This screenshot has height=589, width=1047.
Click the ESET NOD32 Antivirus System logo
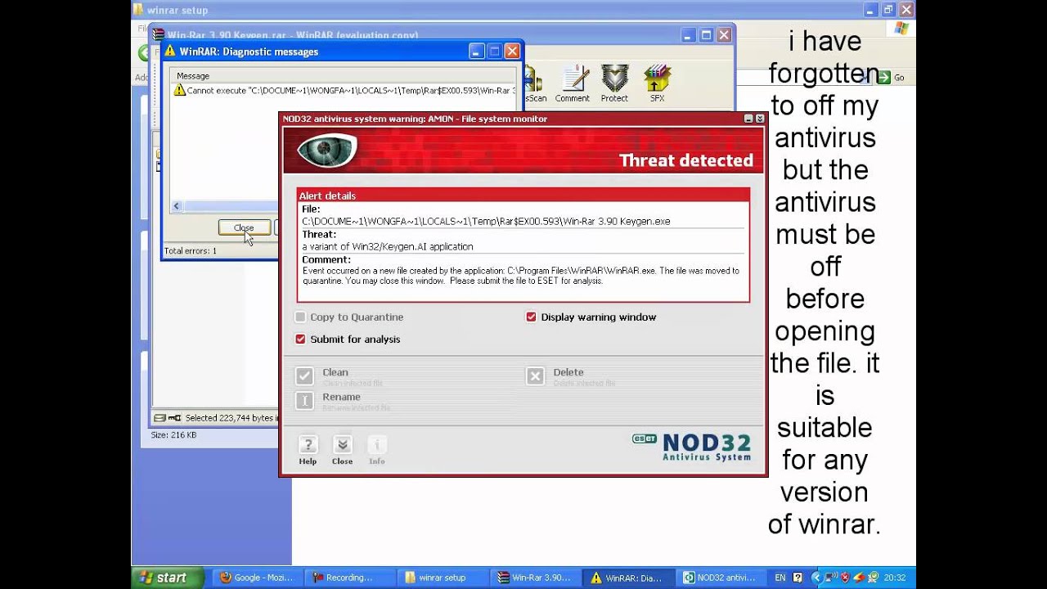[x=692, y=447]
